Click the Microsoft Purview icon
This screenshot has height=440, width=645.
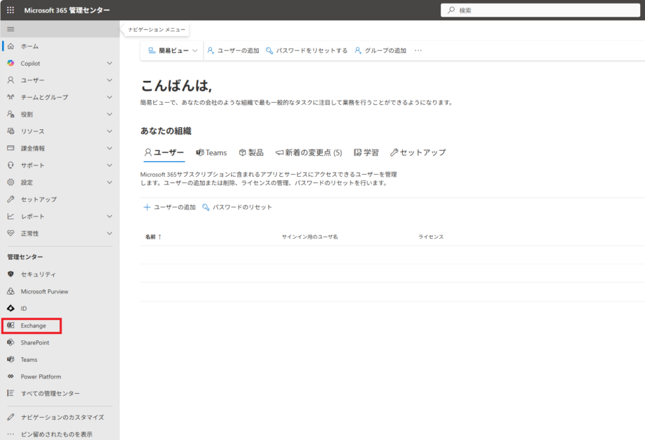(10, 291)
